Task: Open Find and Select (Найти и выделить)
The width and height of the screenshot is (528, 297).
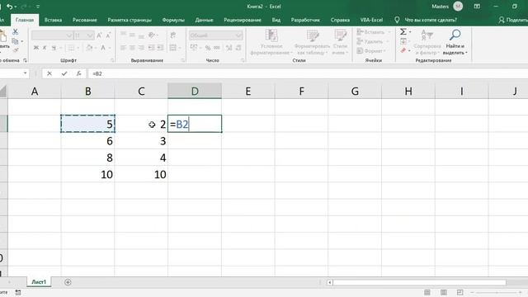Action: coord(455,42)
